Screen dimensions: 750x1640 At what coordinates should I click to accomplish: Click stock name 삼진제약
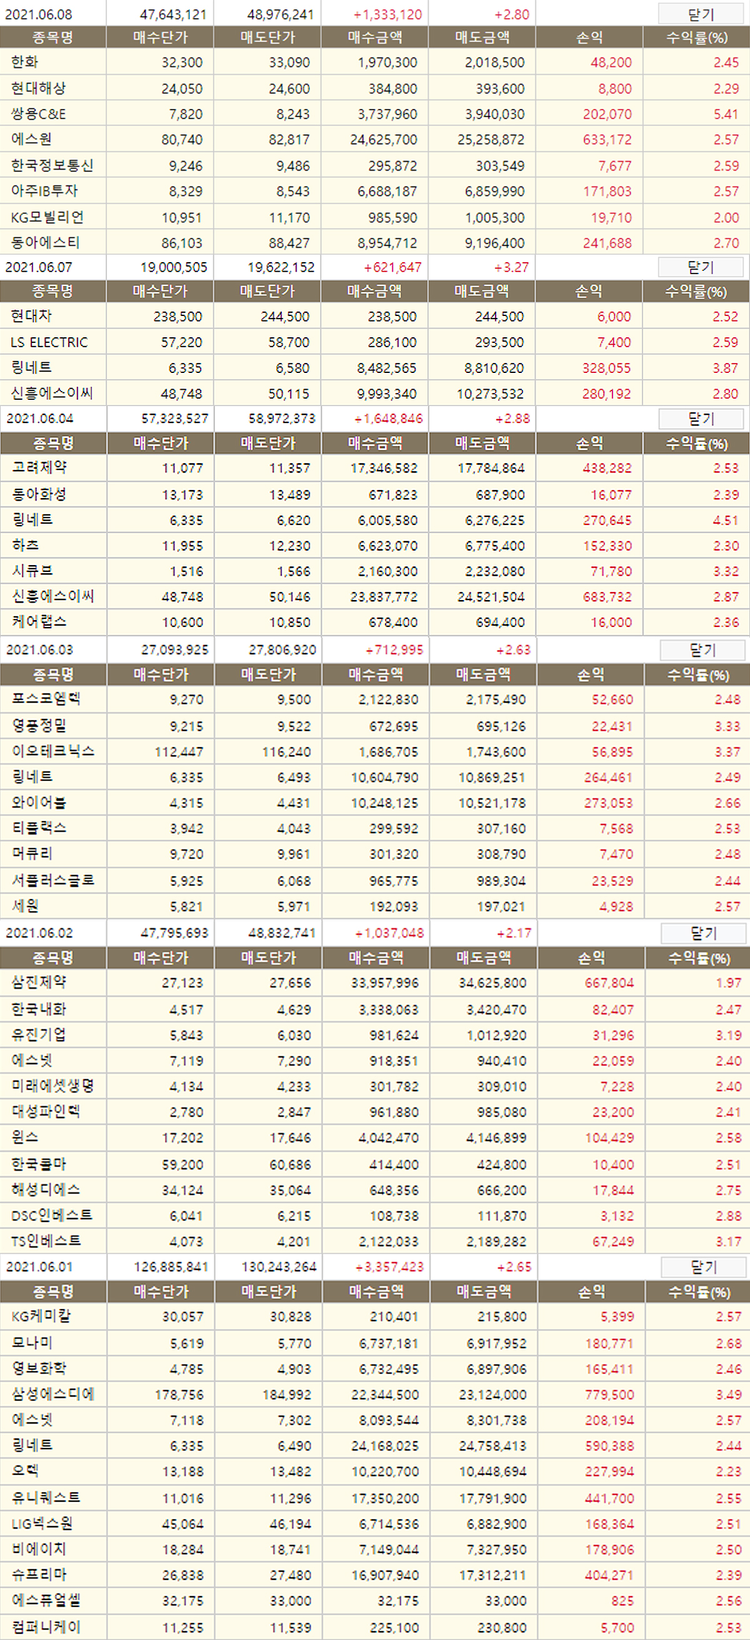click(39, 983)
